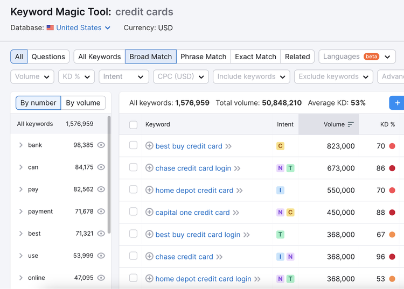Click the plus icon beside home depot credit card login
404x289 pixels.
149,278
